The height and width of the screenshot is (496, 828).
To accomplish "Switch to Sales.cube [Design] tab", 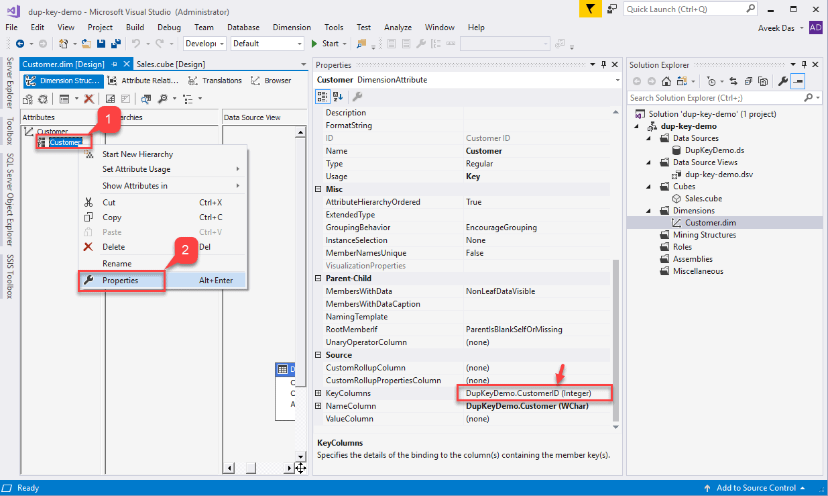I will [x=170, y=64].
